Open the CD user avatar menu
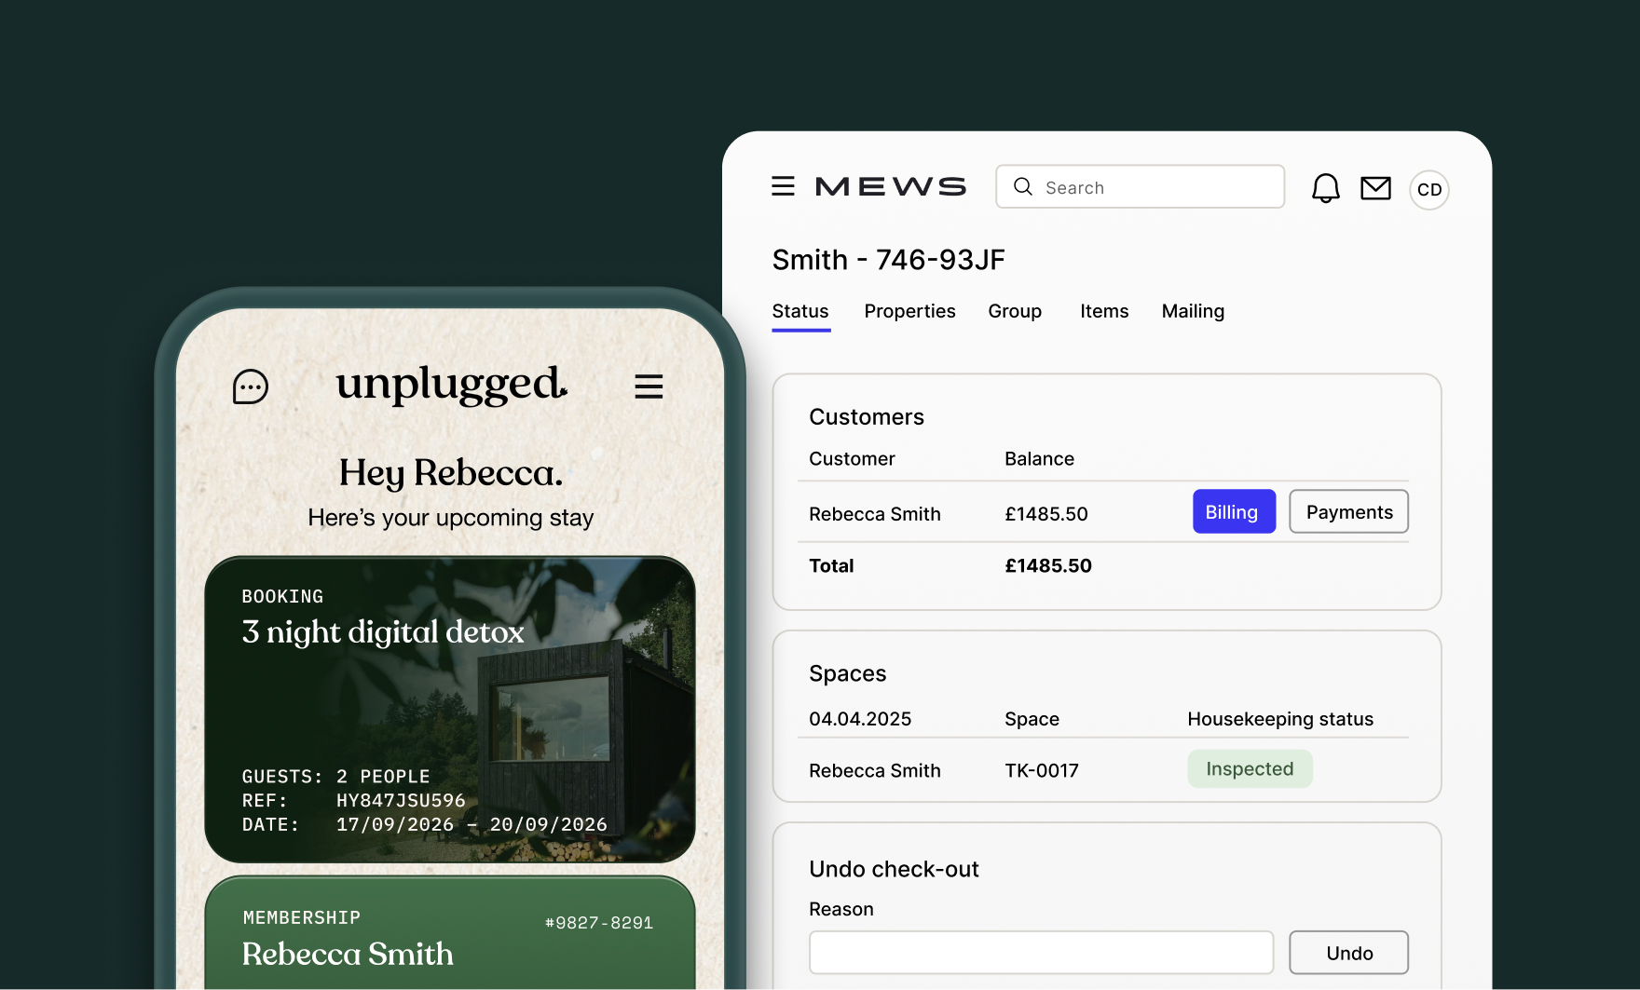Screen dimensions: 1640x990 tap(1428, 189)
